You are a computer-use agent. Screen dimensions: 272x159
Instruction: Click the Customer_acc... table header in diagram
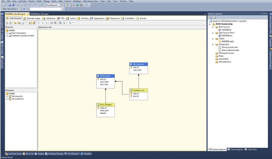tap(138, 90)
